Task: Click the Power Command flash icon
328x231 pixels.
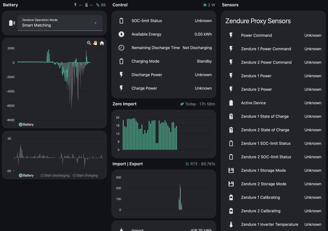Action: pyautogui.click(x=231, y=35)
